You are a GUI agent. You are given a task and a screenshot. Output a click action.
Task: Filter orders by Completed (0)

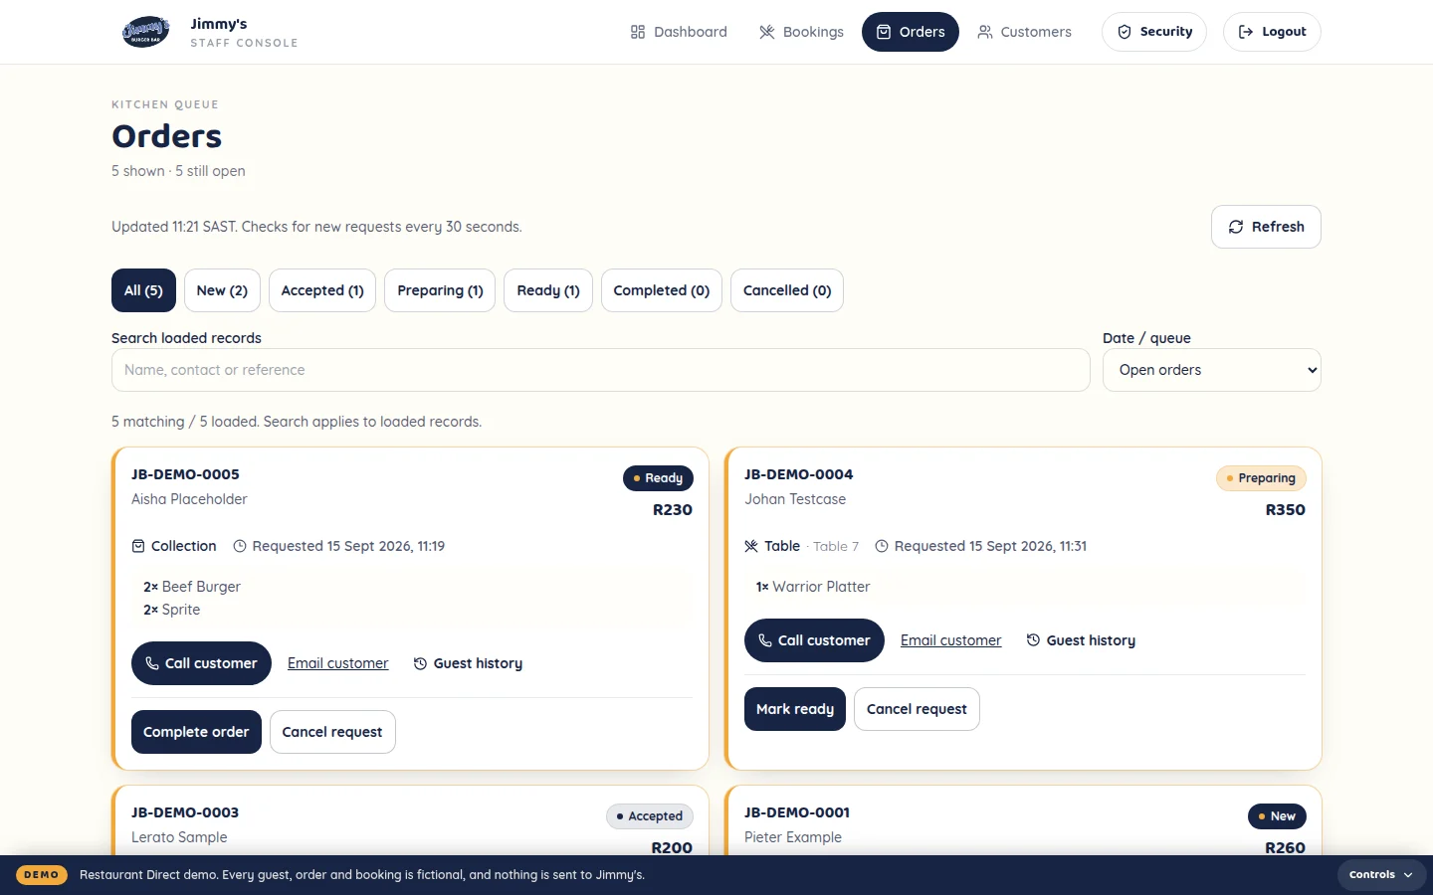(662, 290)
